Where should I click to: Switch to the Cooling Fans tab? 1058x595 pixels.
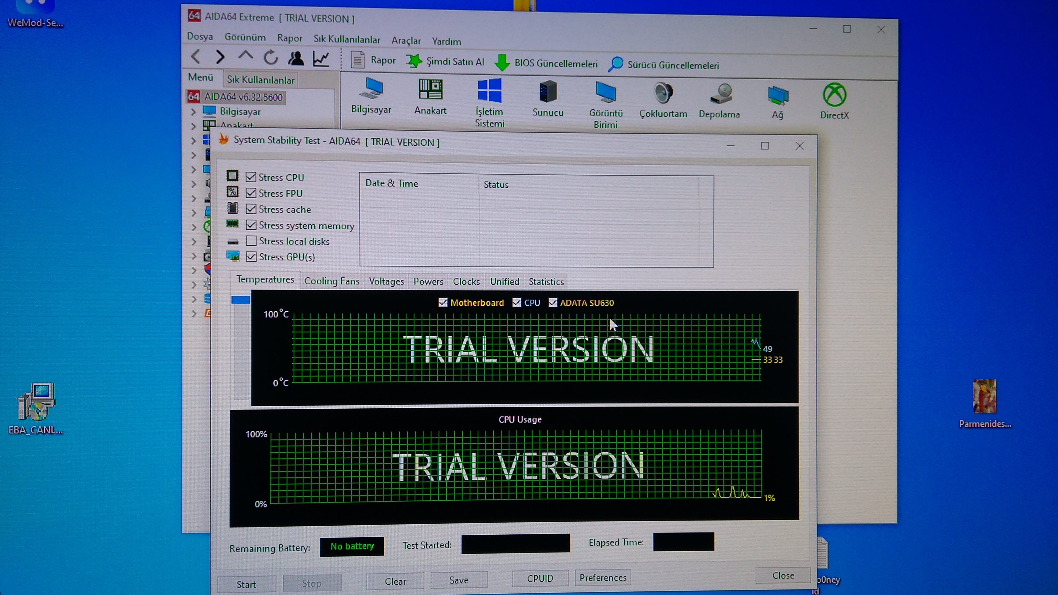click(x=332, y=281)
